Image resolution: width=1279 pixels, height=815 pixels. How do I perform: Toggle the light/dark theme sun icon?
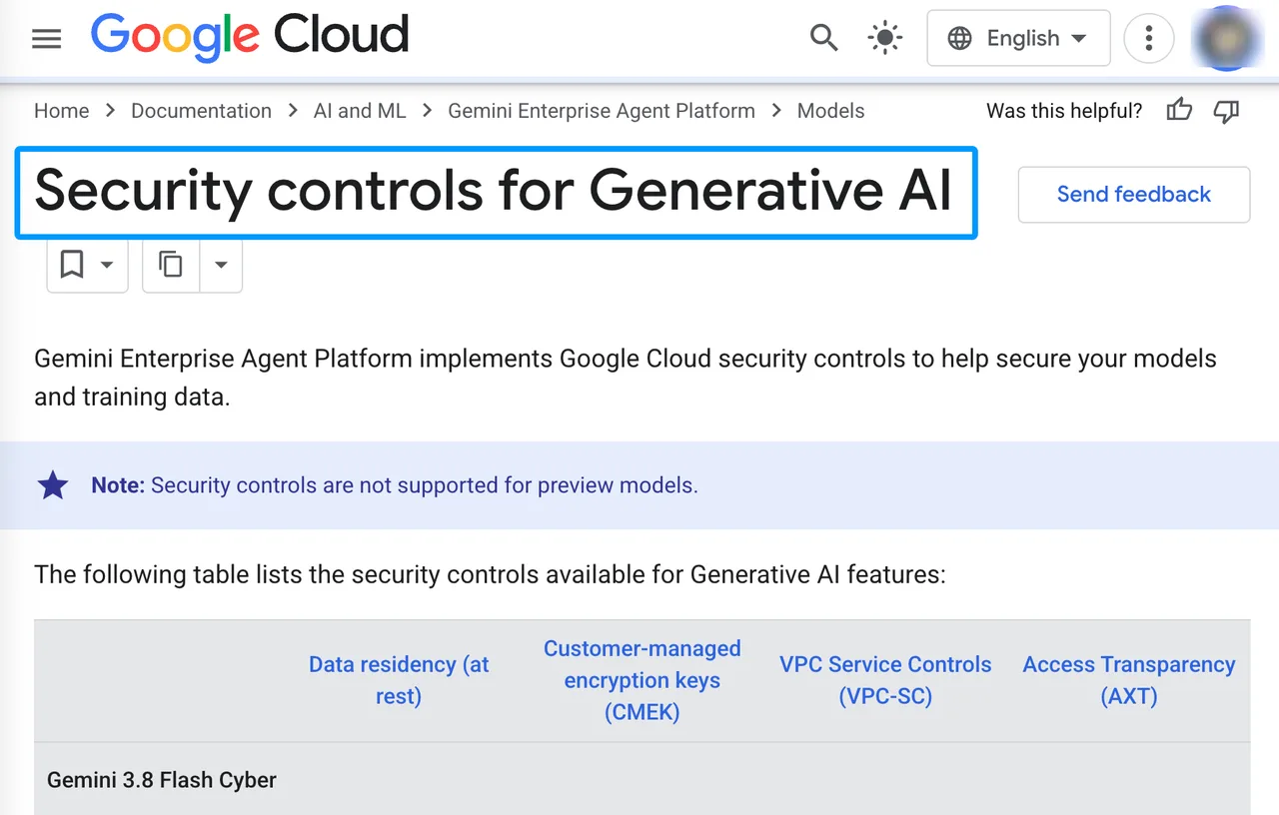(885, 39)
